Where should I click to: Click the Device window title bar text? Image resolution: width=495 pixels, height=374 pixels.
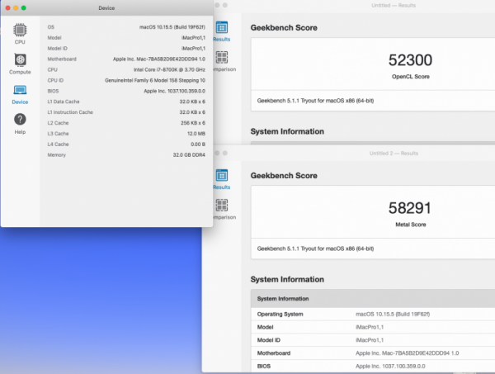click(x=106, y=8)
